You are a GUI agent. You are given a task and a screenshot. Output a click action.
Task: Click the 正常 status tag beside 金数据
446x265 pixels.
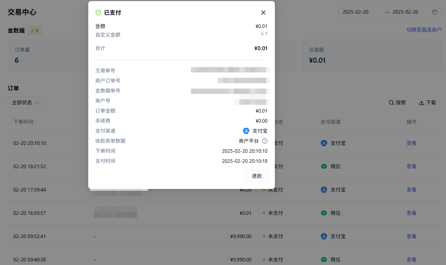point(35,31)
